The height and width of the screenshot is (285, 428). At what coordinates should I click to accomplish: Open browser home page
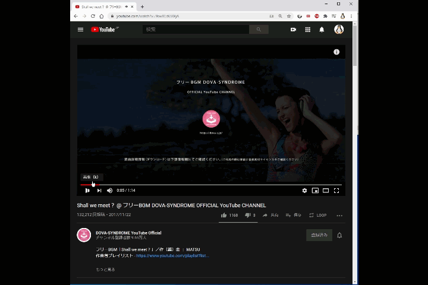pyautogui.click(x=102, y=16)
